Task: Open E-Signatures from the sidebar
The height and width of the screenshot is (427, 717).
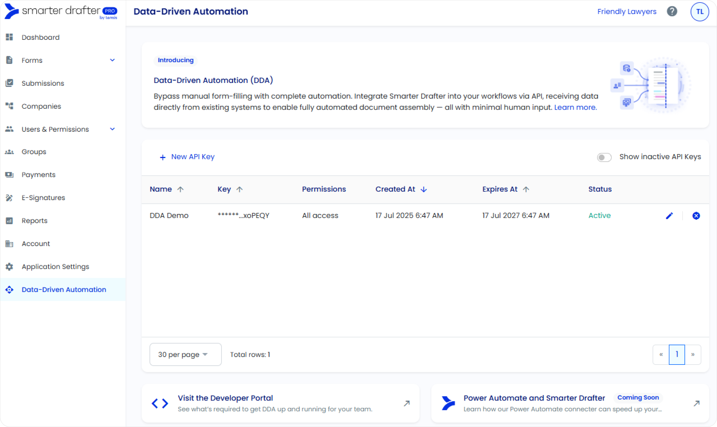Action: [63, 198]
